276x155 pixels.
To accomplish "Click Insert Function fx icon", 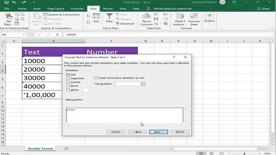I will [57, 34].
